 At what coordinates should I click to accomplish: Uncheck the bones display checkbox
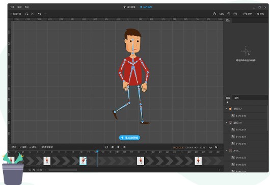[x=20, y=147]
